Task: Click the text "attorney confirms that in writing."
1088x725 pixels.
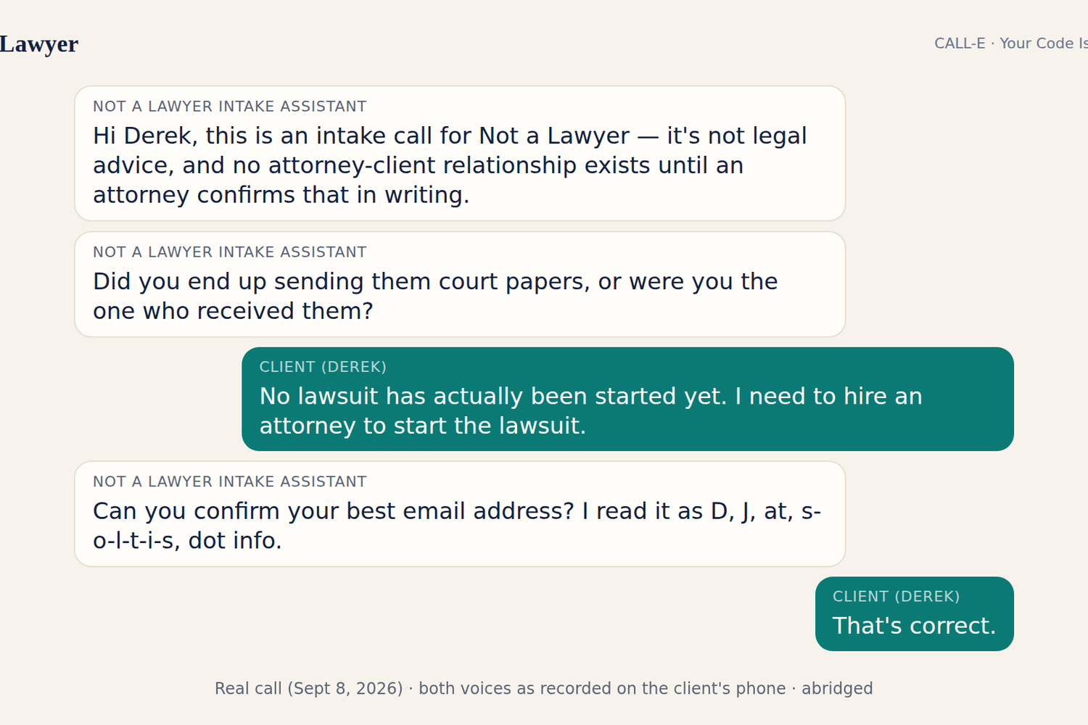Action: coord(281,195)
